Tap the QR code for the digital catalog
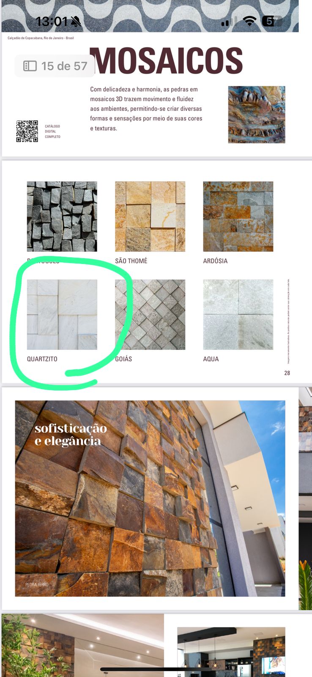Image resolution: width=312 pixels, height=677 pixels. [x=27, y=131]
